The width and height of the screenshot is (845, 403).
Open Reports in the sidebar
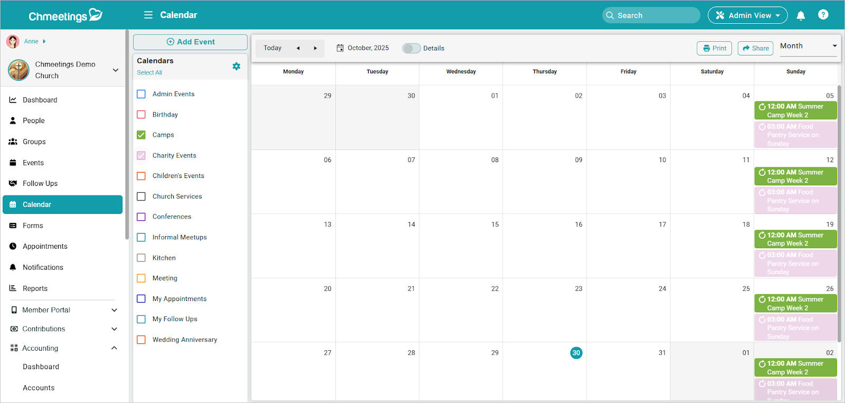pos(35,288)
